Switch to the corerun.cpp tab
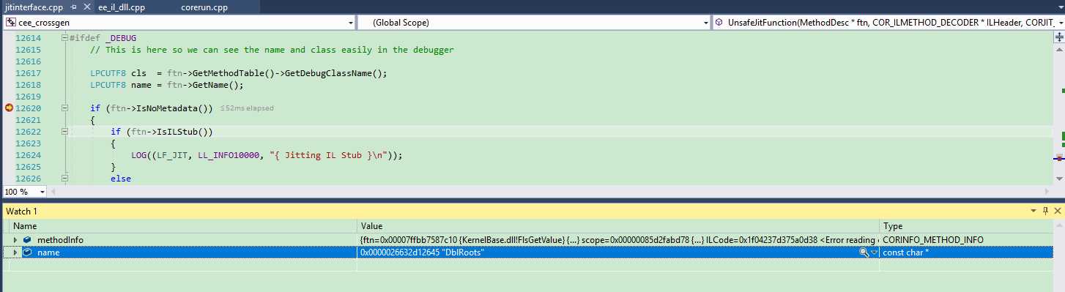The width and height of the screenshot is (1065, 292). [x=205, y=7]
